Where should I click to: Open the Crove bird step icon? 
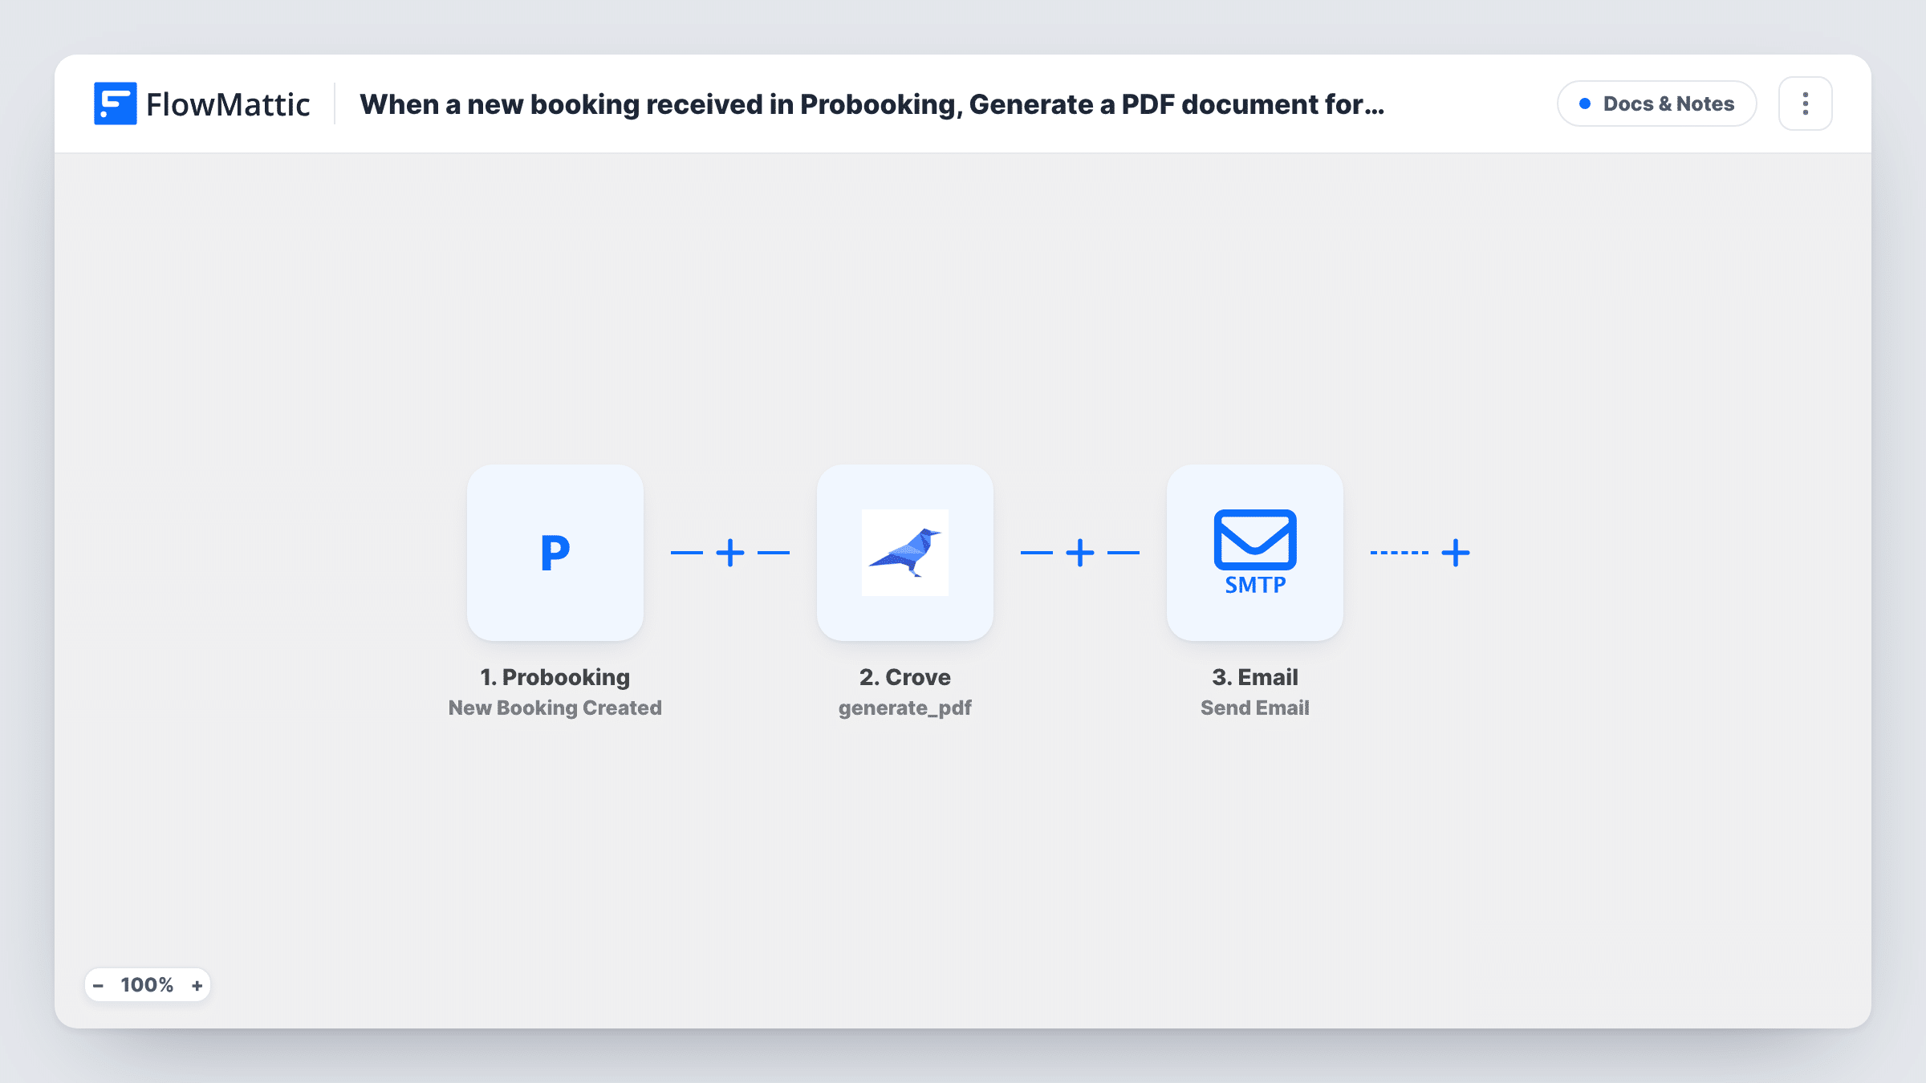click(x=905, y=553)
